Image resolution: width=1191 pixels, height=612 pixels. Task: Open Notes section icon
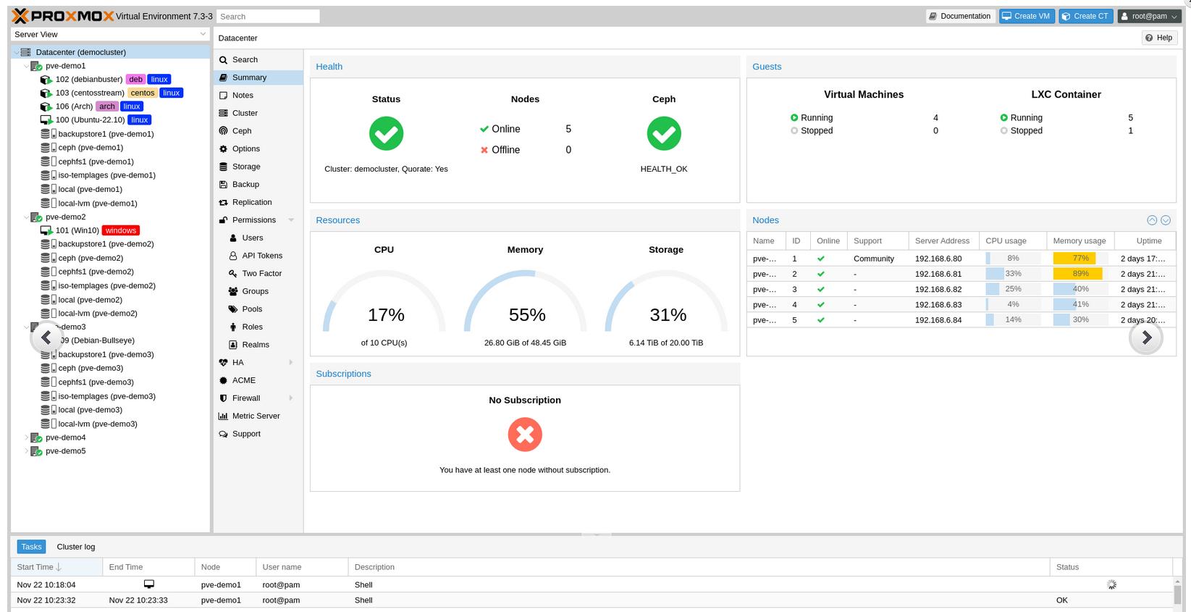223,96
